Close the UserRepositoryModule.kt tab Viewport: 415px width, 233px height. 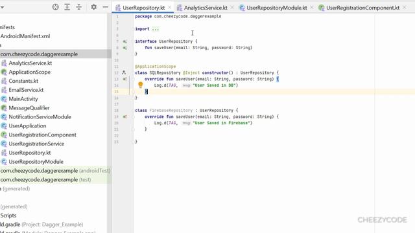coord(311,8)
